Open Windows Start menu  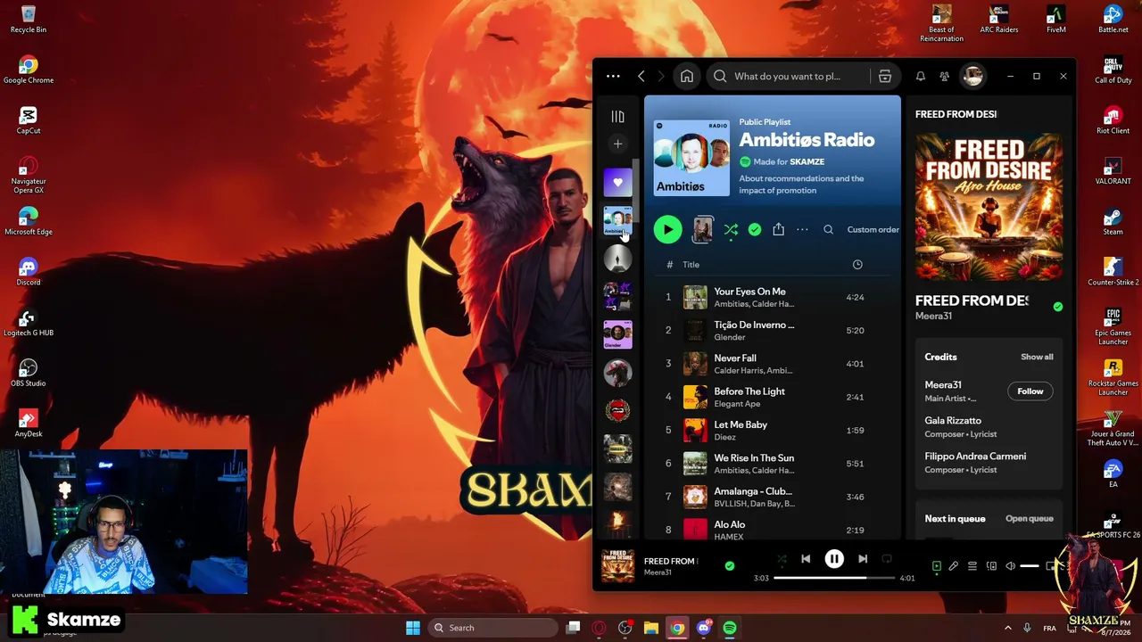tap(413, 628)
